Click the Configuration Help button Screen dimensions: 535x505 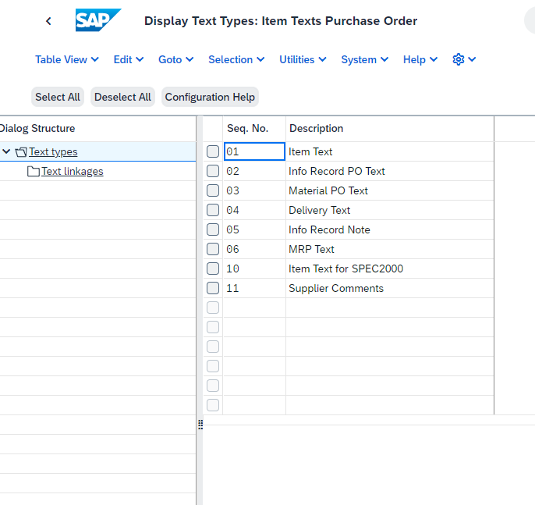tap(210, 97)
